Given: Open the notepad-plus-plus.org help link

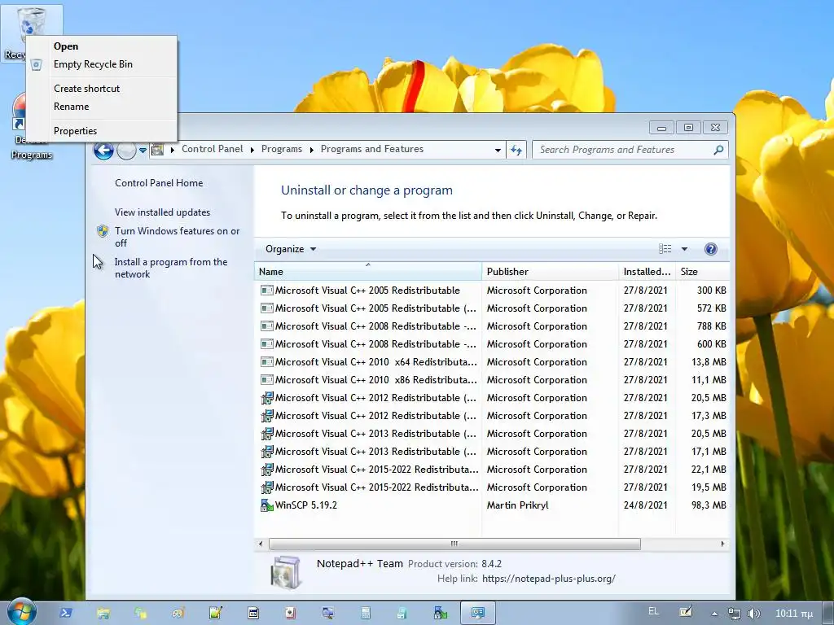Looking at the screenshot, I should pyautogui.click(x=549, y=579).
